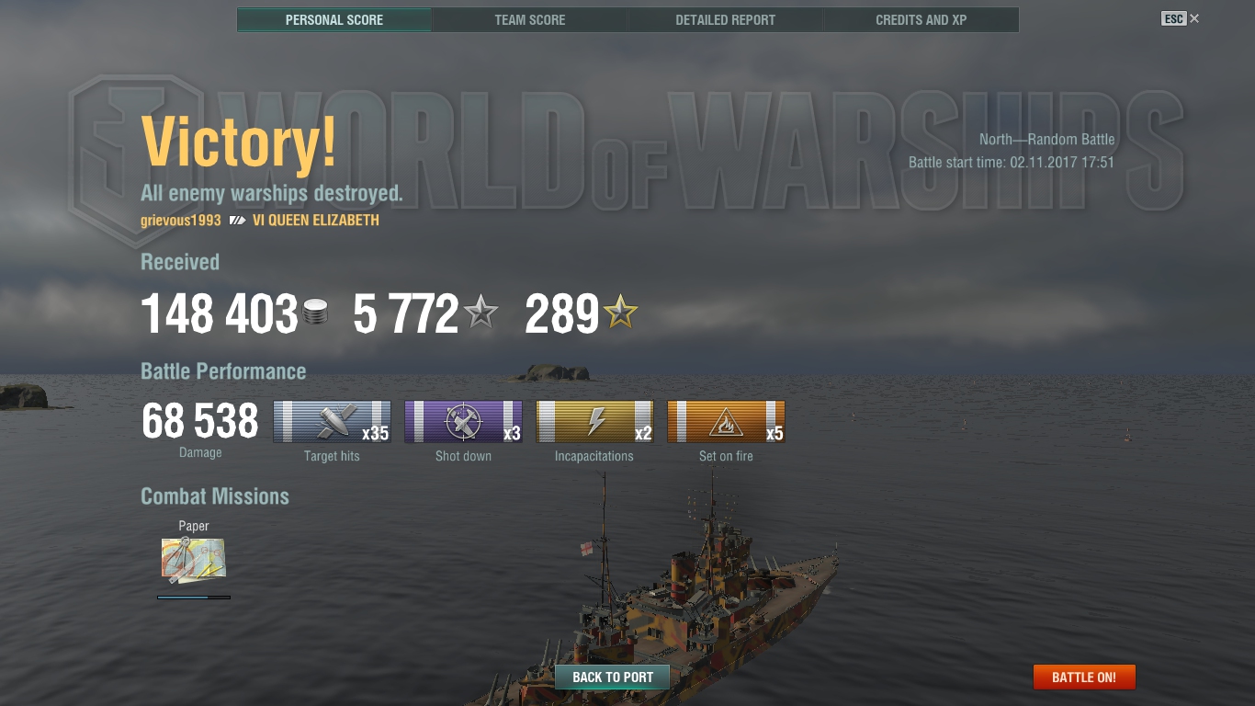Image resolution: width=1255 pixels, height=706 pixels.
Task: Open the Paper combat mission thumbnail
Action: click(x=194, y=560)
